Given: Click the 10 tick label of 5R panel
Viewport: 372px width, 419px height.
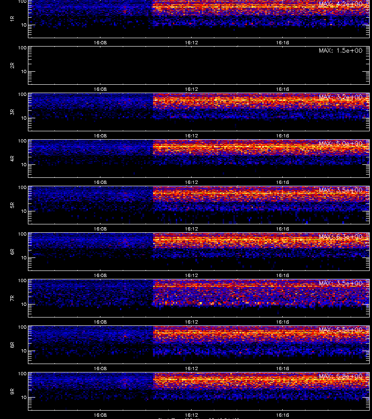Looking at the screenshot, I should pyautogui.click(x=24, y=211).
